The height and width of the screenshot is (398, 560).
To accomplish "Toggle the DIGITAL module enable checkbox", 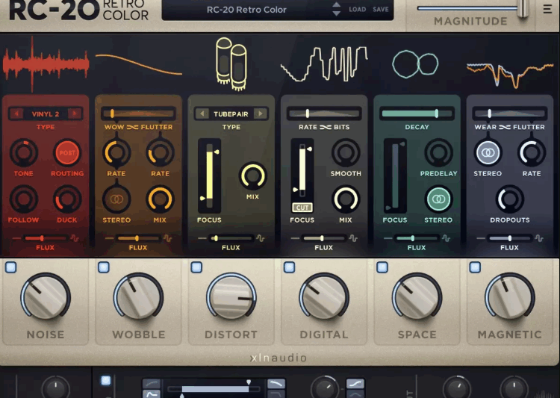I will (289, 267).
